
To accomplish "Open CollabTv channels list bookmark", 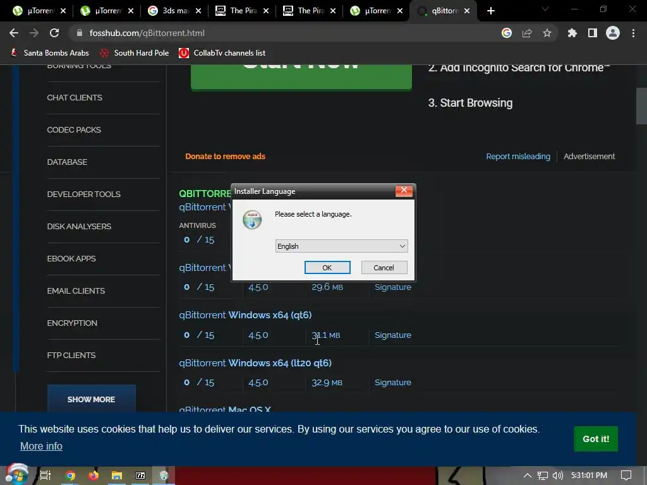I will (x=222, y=53).
